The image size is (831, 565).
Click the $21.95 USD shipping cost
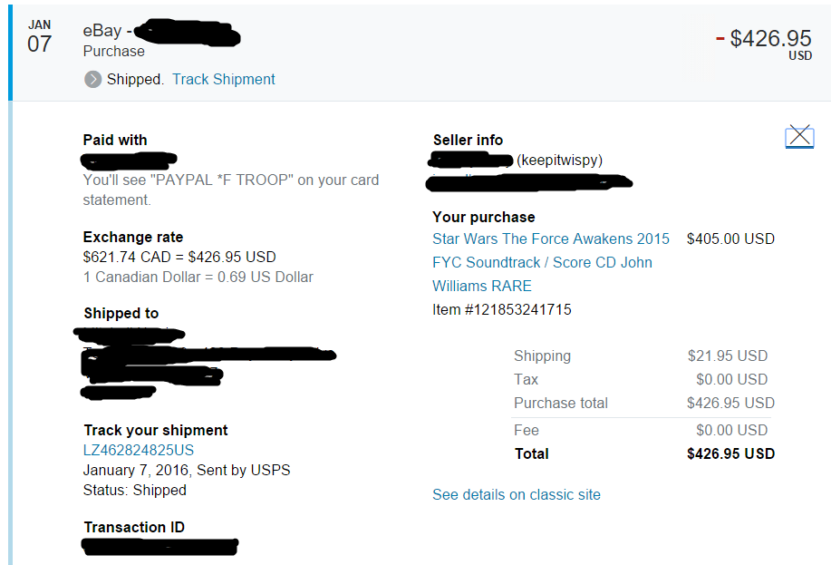727,356
